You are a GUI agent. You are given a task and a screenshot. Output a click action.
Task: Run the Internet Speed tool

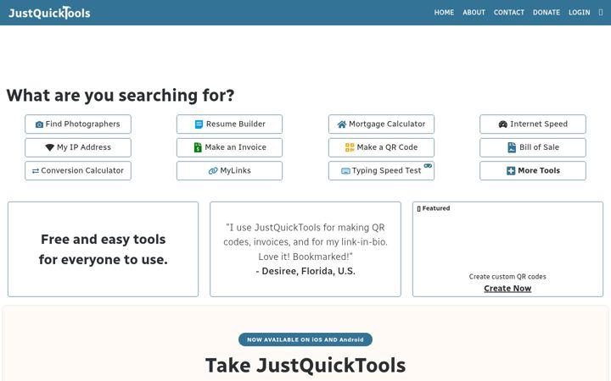(x=533, y=124)
